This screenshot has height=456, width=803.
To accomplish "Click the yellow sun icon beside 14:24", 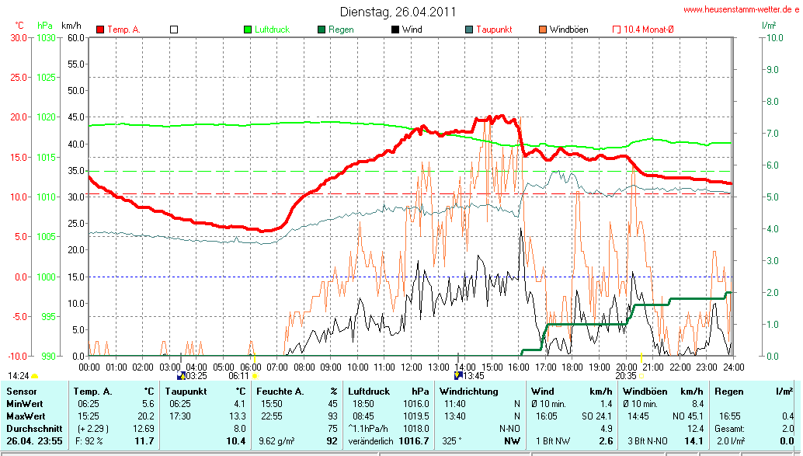I will click(34, 376).
